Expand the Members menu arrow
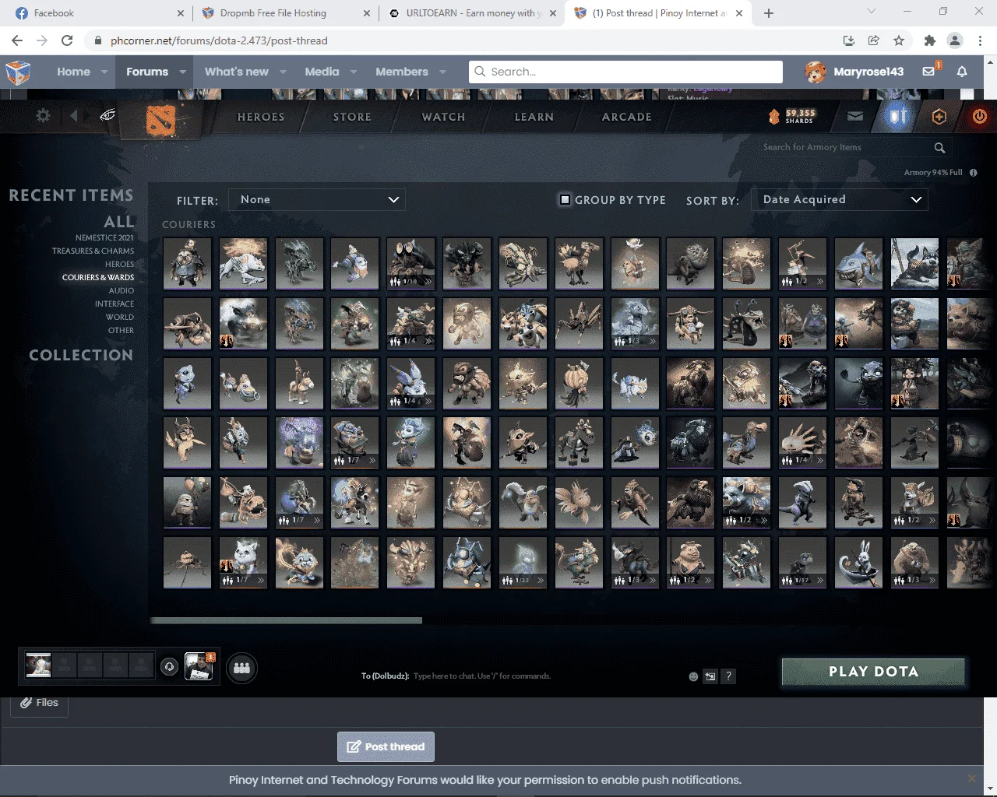997x797 pixels. (443, 72)
